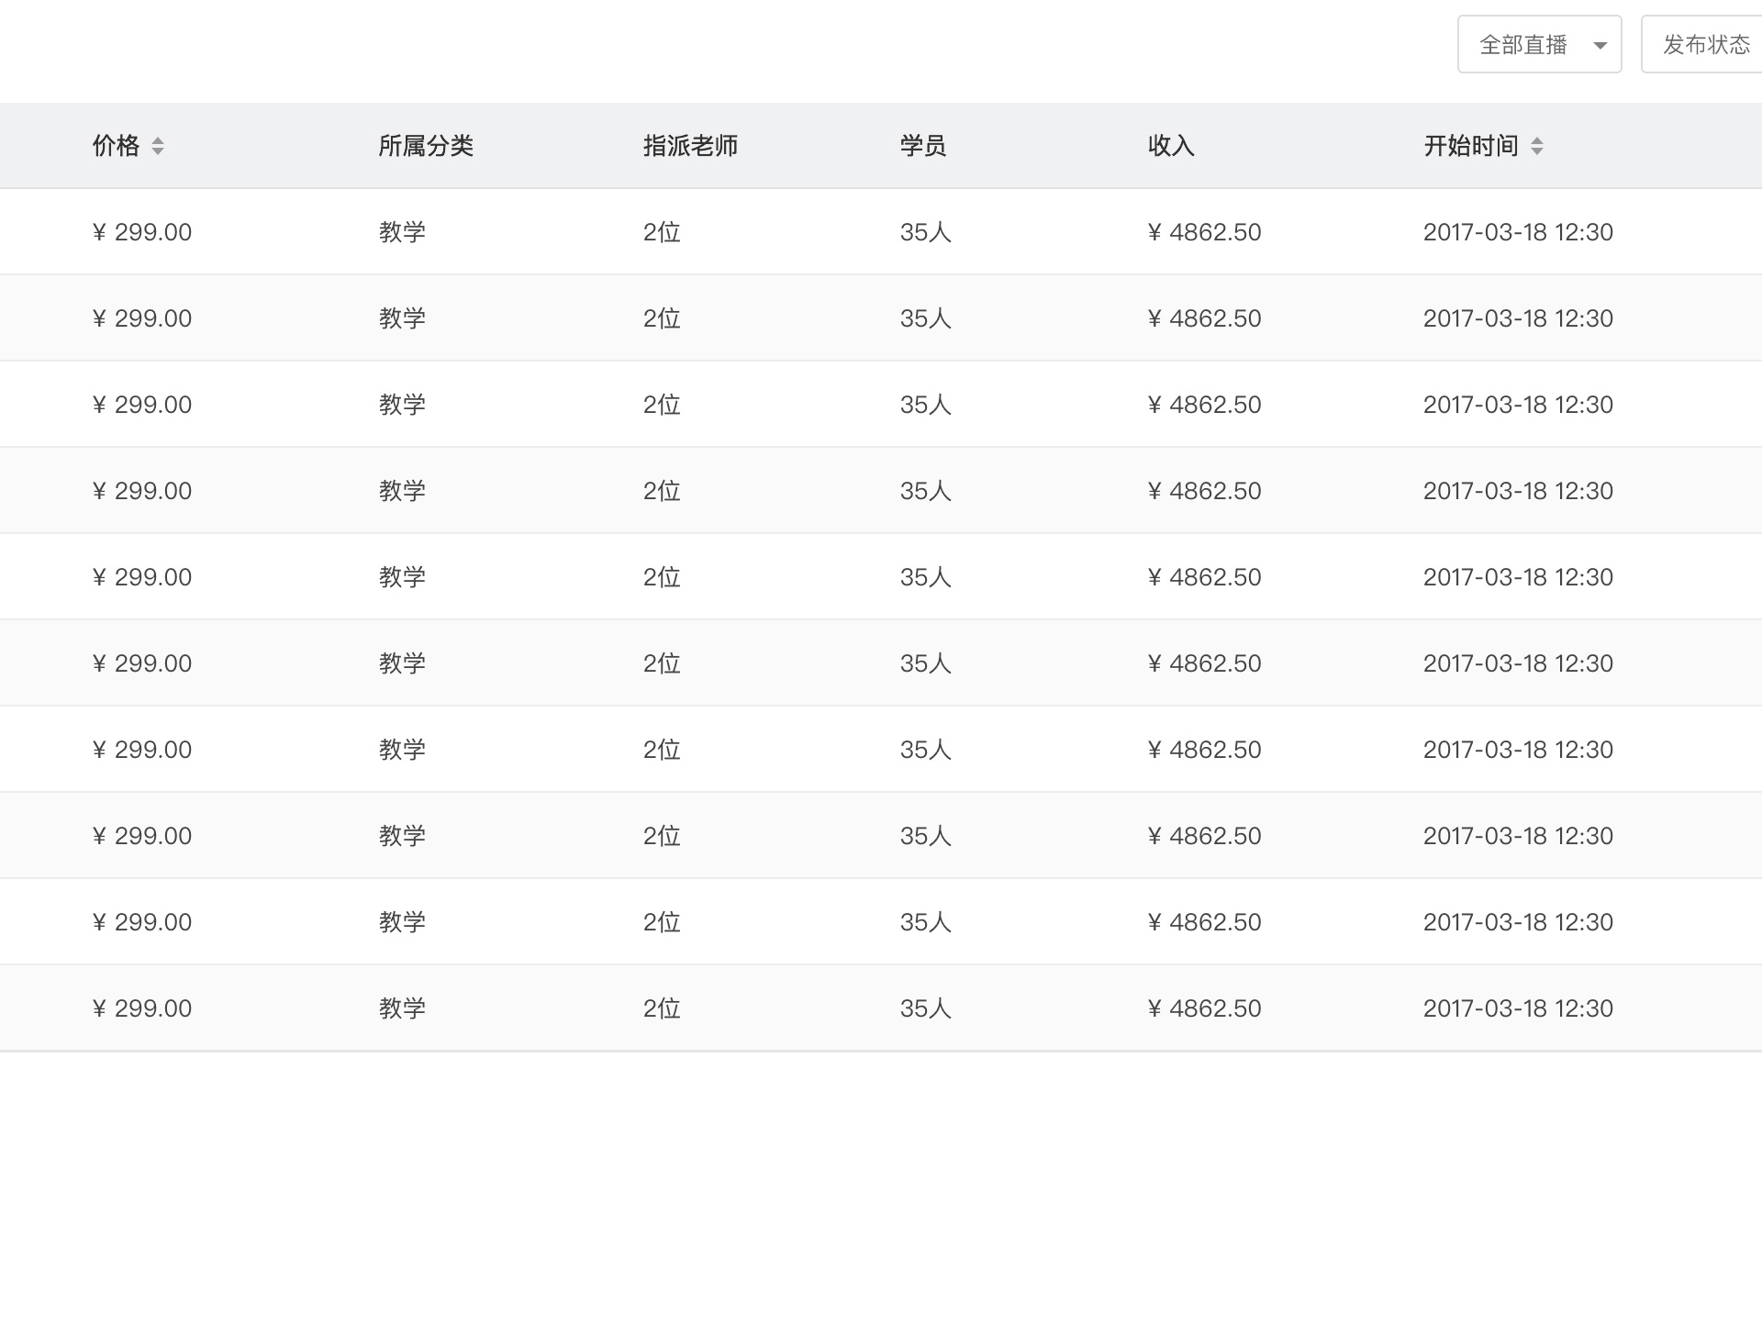Image resolution: width=1762 pixels, height=1325 pixels.
Task: Click the 价格 column header
Action: click(117, 146)
